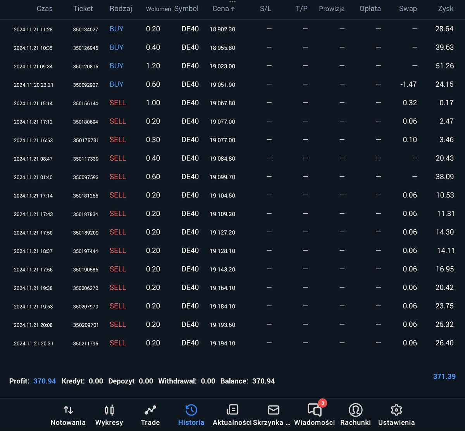Viewport: 465px width, 431px height.
Task: Open the Rachunki accounts icon
Action: click(355, 410)
